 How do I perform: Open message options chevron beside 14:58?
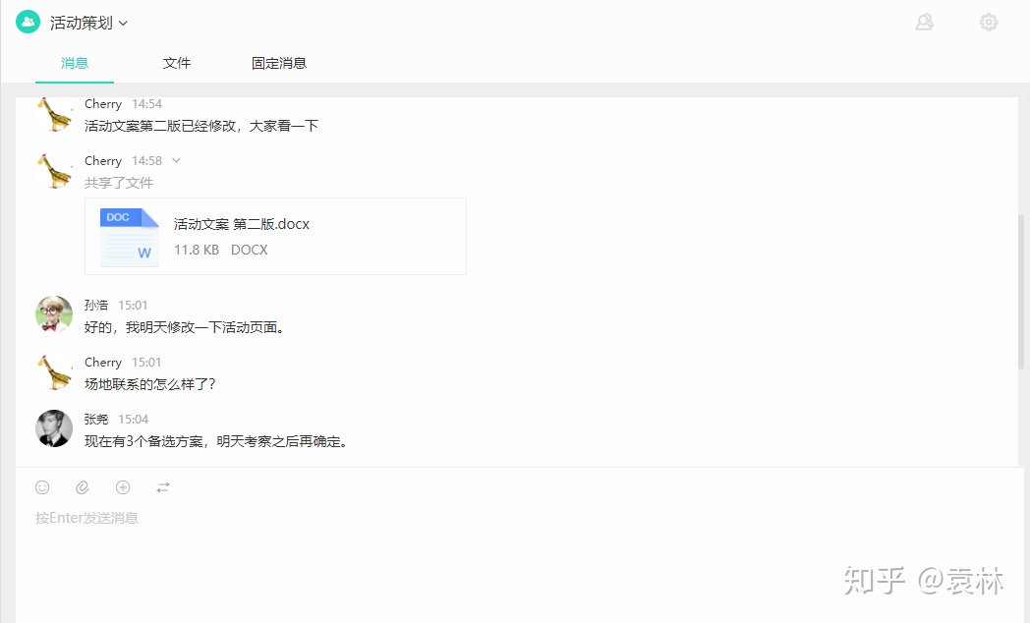pos(176,161)
